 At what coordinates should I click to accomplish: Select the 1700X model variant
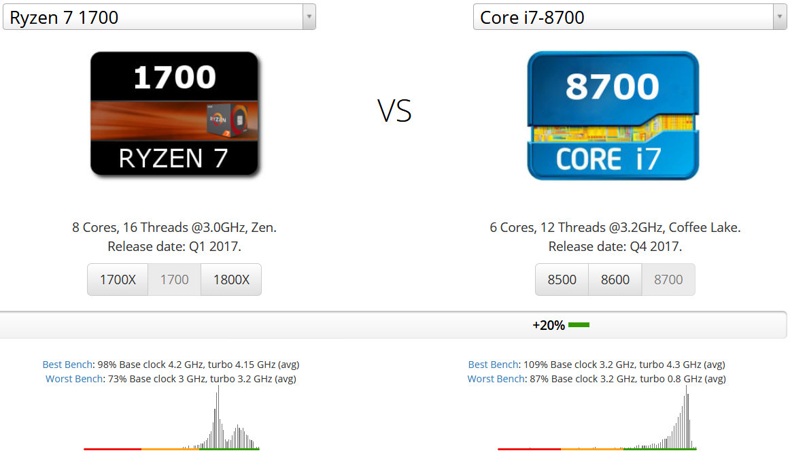(117, 279)
